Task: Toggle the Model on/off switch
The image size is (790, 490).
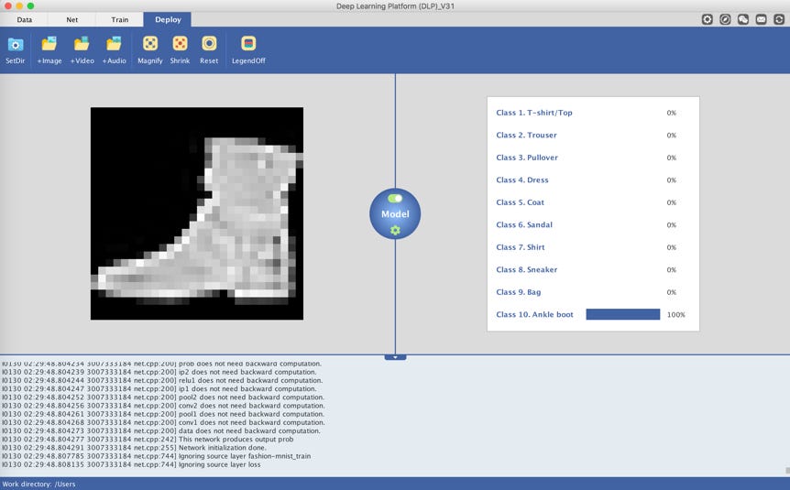Action: (x=396, y=199)
